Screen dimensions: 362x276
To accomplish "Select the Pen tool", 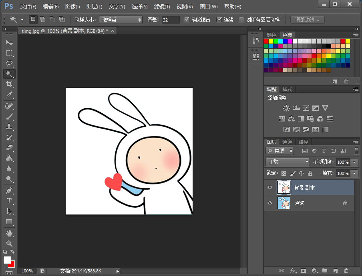I will coord(9,191).
